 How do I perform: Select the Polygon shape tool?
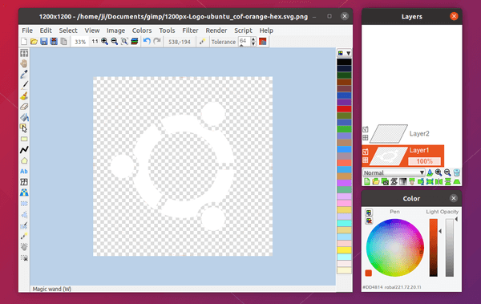point(24,160)
